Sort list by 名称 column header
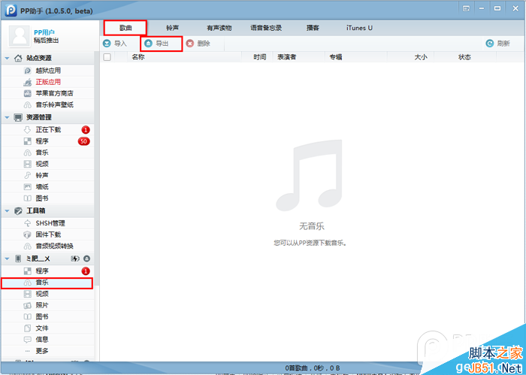 (138, 56)
